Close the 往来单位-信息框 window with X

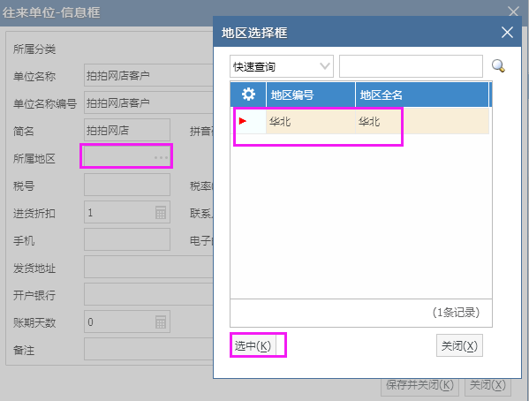(513, 11)
